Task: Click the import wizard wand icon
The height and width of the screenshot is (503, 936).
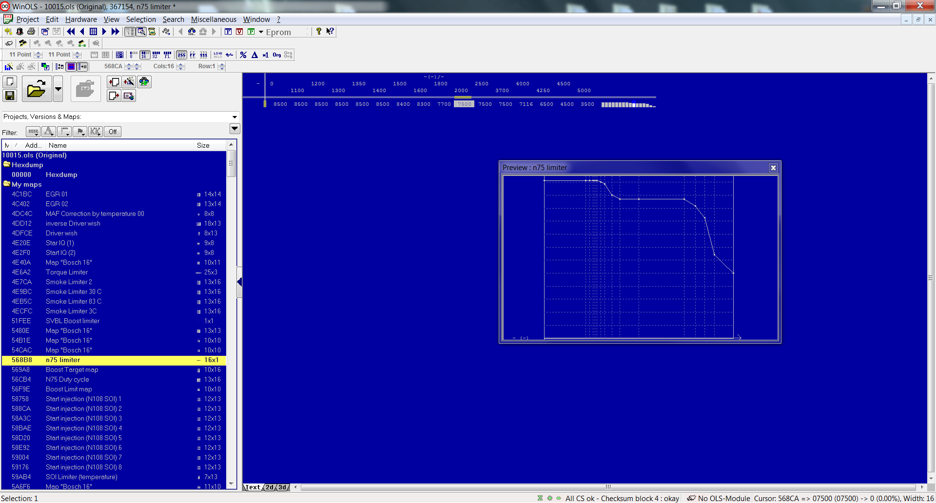Action: pos(129,82)
